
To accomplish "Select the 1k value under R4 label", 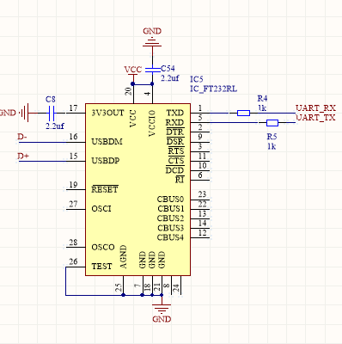I will click(262, 108).
